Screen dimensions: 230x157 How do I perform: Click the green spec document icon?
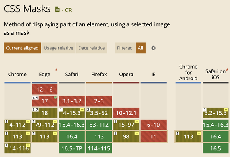[57, 9]
